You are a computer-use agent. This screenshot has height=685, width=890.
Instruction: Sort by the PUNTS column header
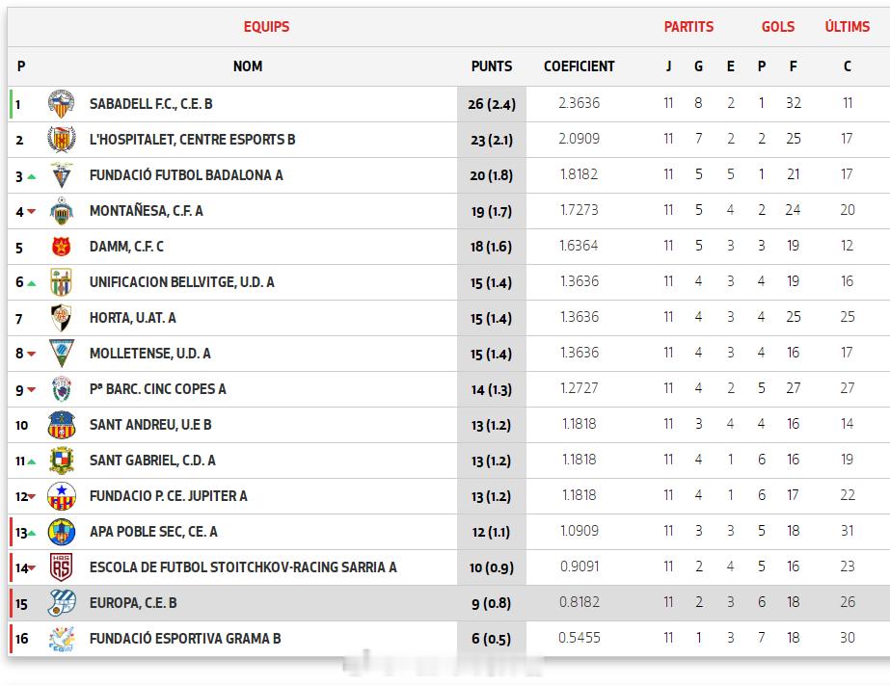coord(492,66)
